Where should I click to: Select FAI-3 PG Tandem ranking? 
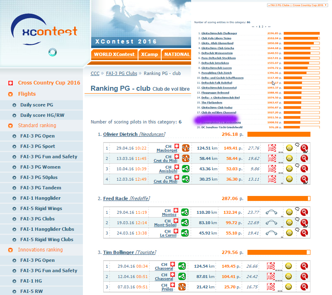coord(41,188)
